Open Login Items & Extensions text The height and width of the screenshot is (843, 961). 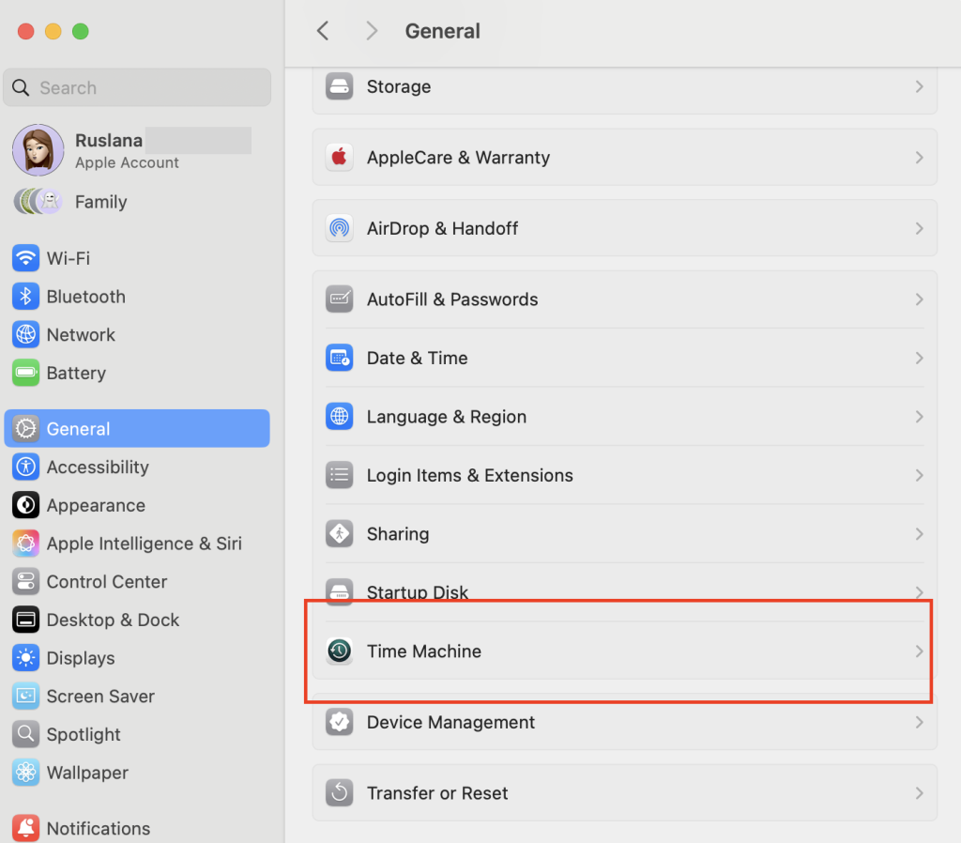pyautogui.click(x=470, y=475)
